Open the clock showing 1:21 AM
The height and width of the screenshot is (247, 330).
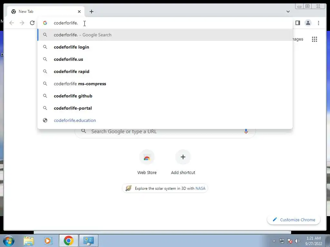pyautogui.click(x=314, y=241)
